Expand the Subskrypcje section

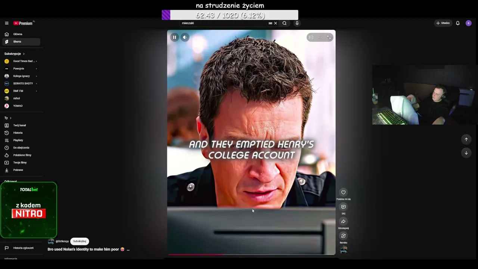tap(15, 54)
